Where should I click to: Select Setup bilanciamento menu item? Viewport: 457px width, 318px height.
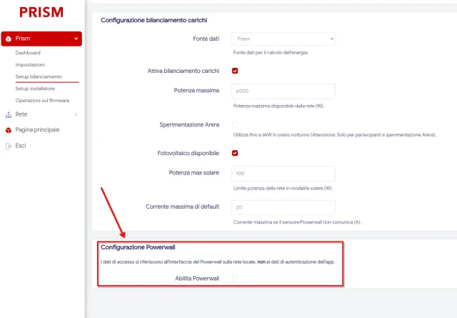39,76
